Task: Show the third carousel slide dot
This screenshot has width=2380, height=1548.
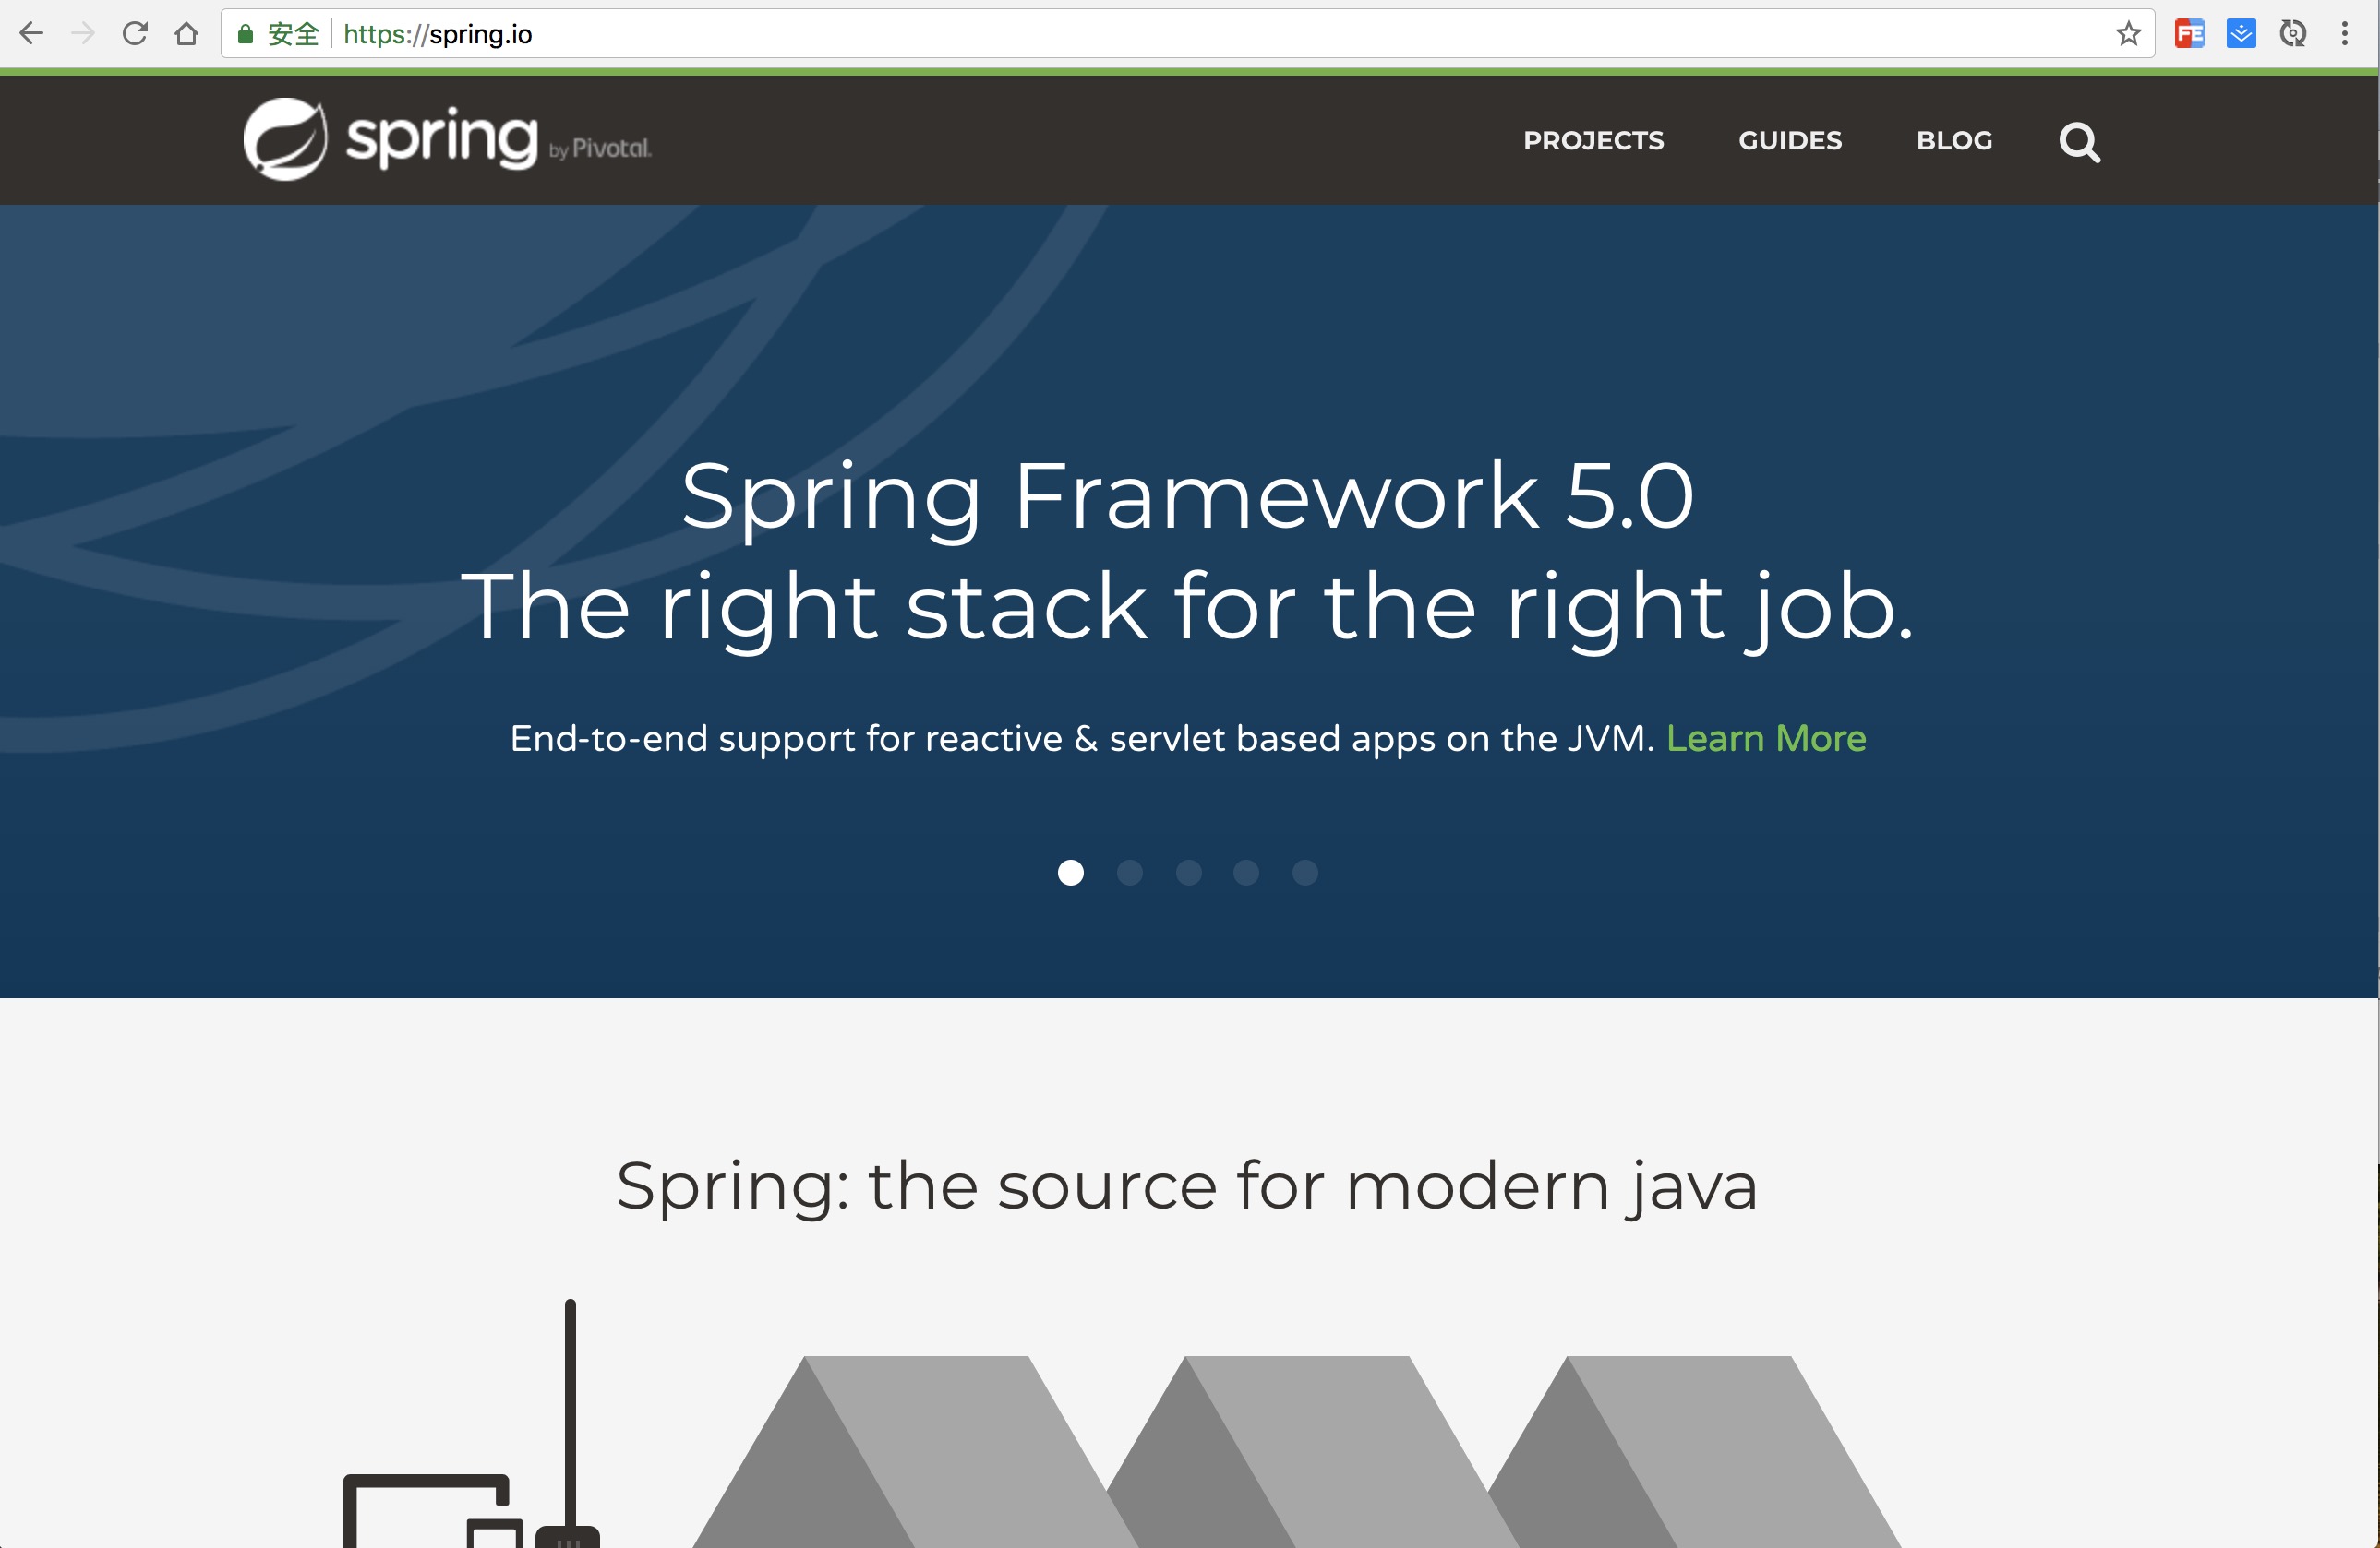Action: coord(1189,873)
